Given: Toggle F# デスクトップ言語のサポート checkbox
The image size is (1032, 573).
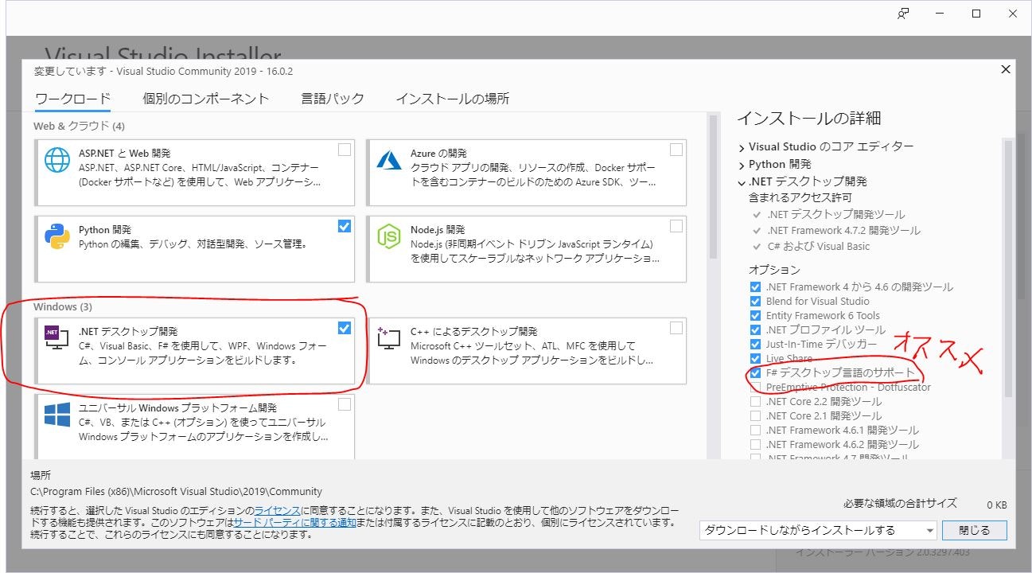Looking at the screenshot, I should coord(755,372).
